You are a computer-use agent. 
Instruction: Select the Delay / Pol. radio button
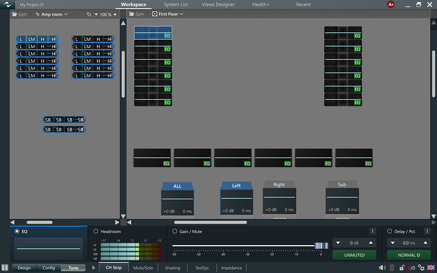tap(389, 231)
